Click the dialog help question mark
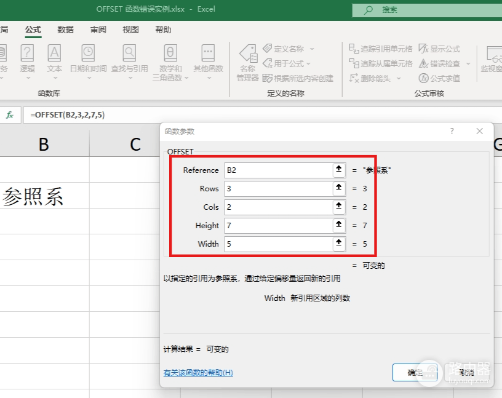 click(x=452, y=131)
